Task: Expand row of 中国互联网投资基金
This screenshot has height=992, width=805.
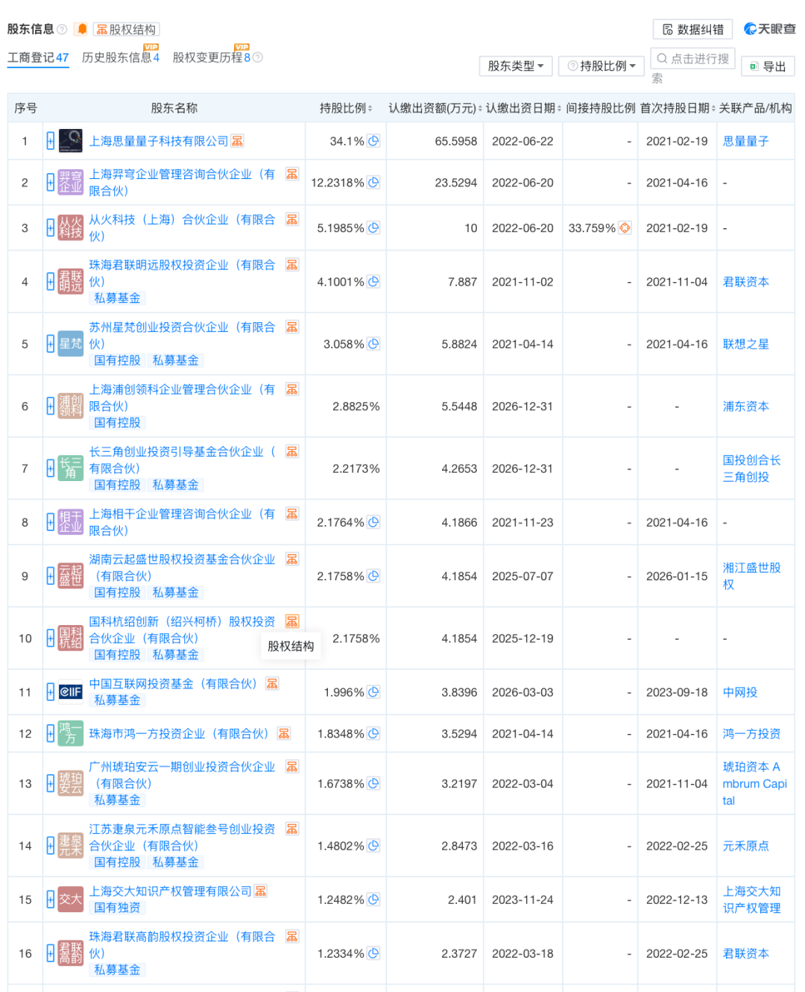Action: click(50, 691)
